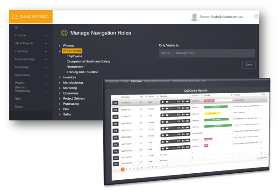Screen dimensions: 277x190
Task: Expand Finance in the left sidebar
Action: pyautogui.click(x=31, y=35)
